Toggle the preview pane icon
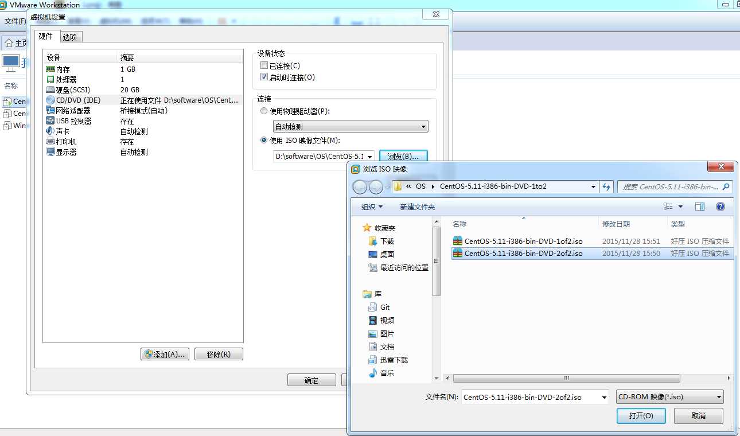Viewport: 740px width, 436px height. 700,207
